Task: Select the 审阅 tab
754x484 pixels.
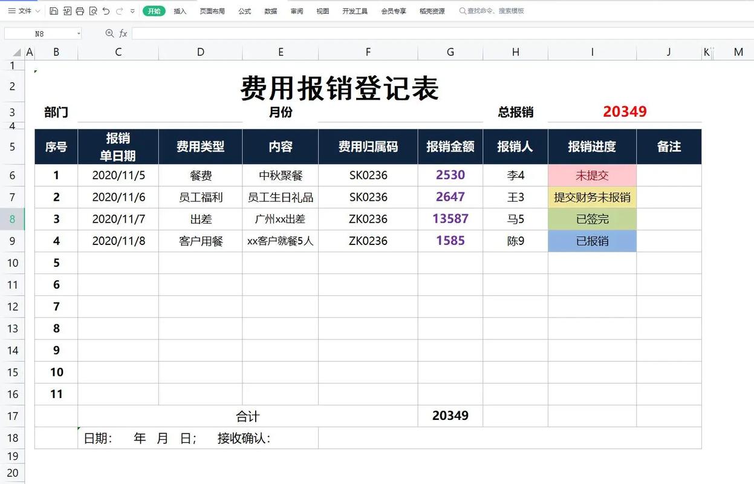Action: click(297, 11)
